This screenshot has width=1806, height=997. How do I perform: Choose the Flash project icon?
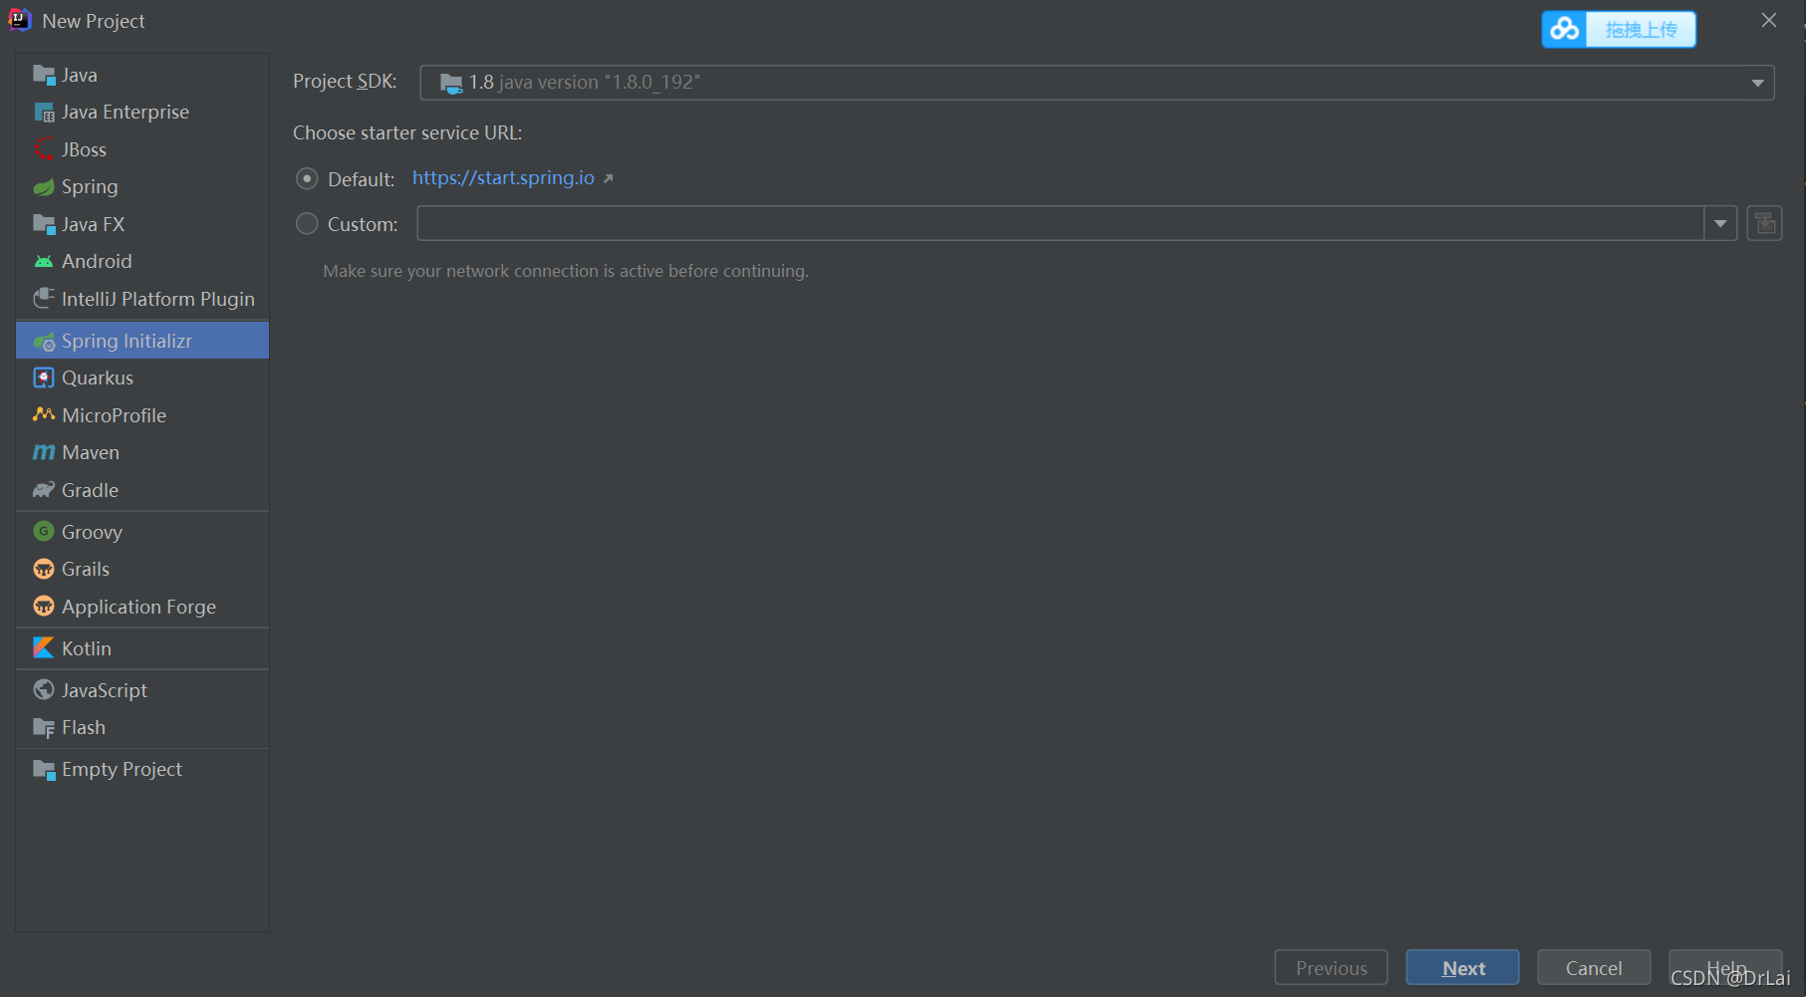click(x=44, y=727)
